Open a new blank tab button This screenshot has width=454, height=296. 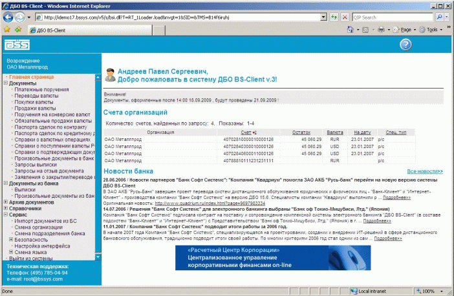[x=158, y=30]
